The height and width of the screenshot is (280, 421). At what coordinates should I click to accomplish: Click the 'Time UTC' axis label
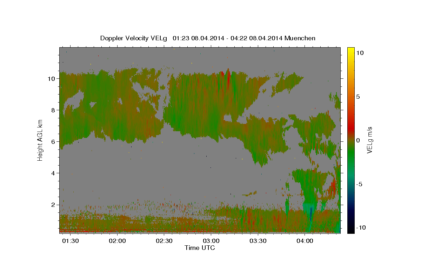coord(200,248)
